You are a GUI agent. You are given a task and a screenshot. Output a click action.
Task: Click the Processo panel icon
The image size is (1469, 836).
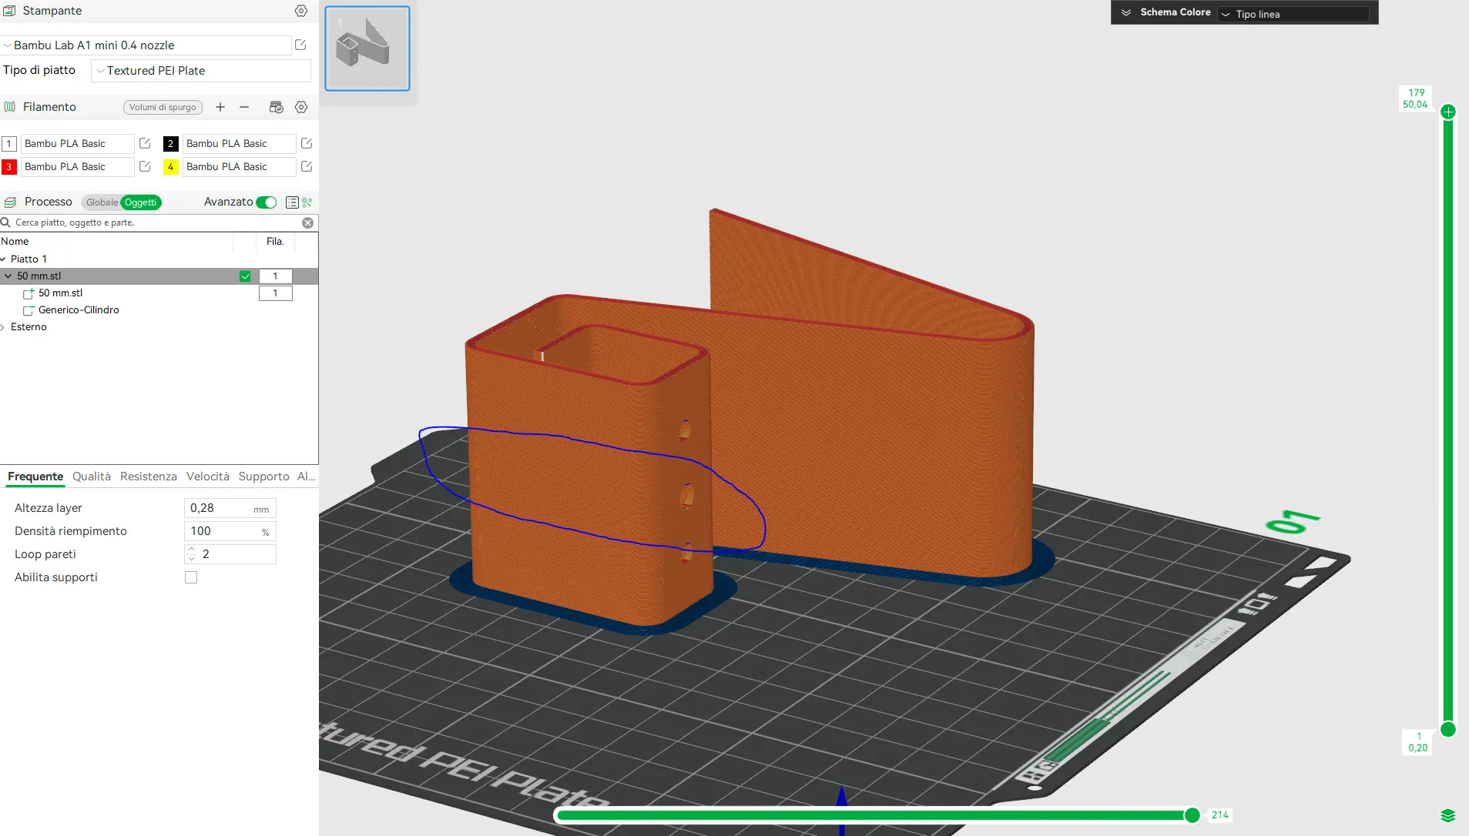[x=10, y=202]
